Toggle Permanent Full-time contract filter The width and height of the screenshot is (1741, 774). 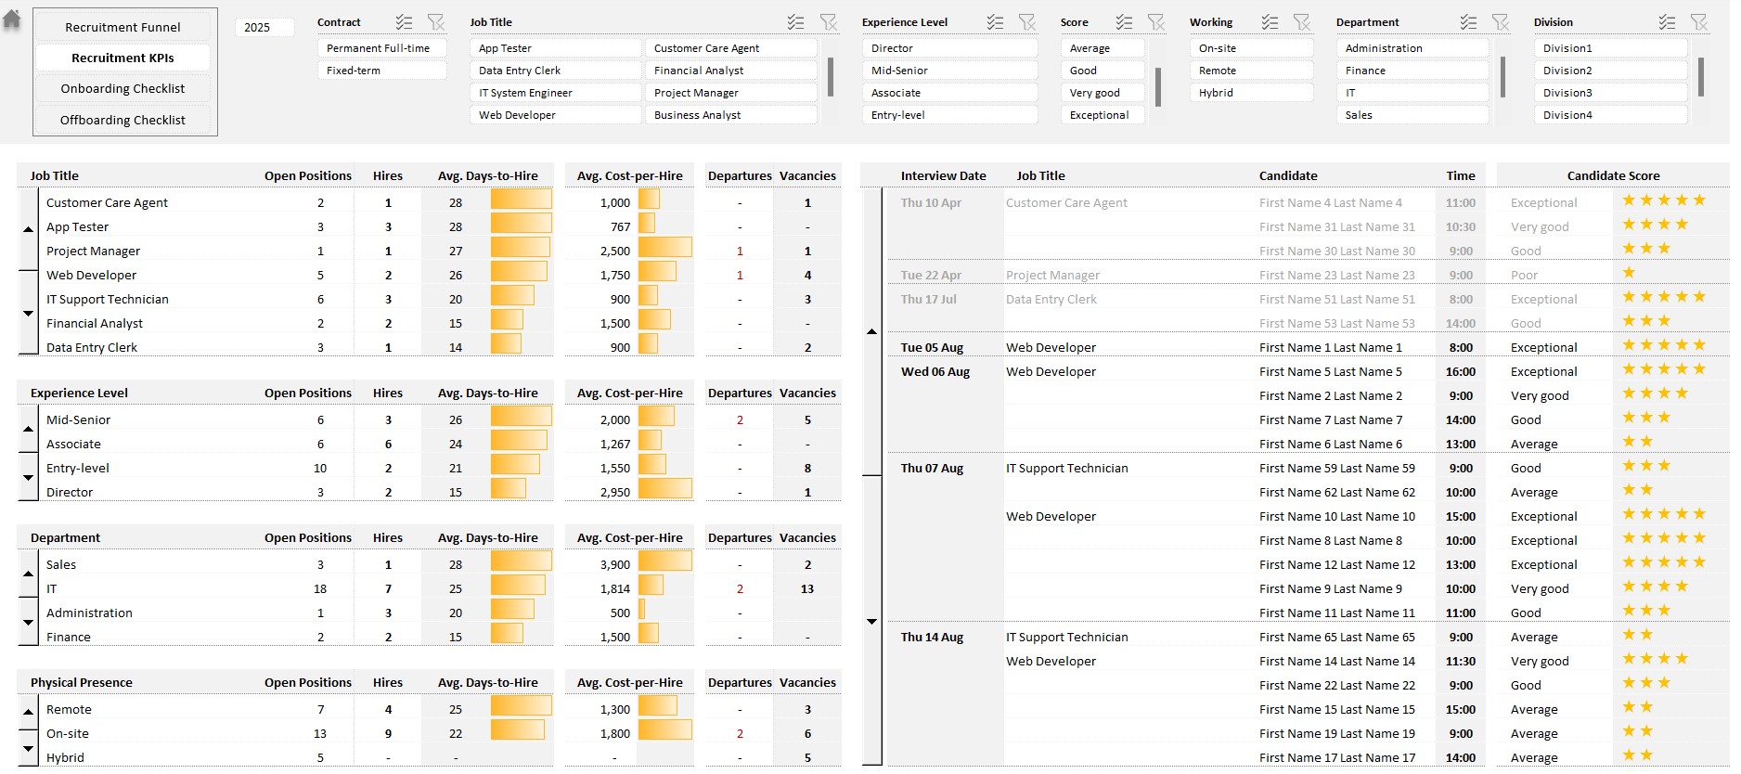tap(381, 48)
